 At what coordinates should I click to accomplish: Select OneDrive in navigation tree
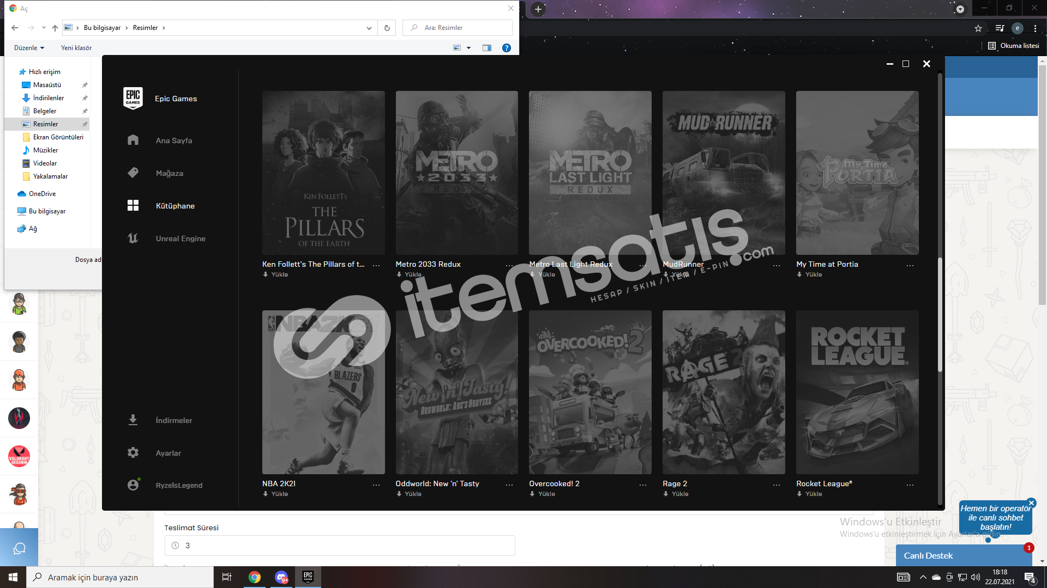coord(42,194)
